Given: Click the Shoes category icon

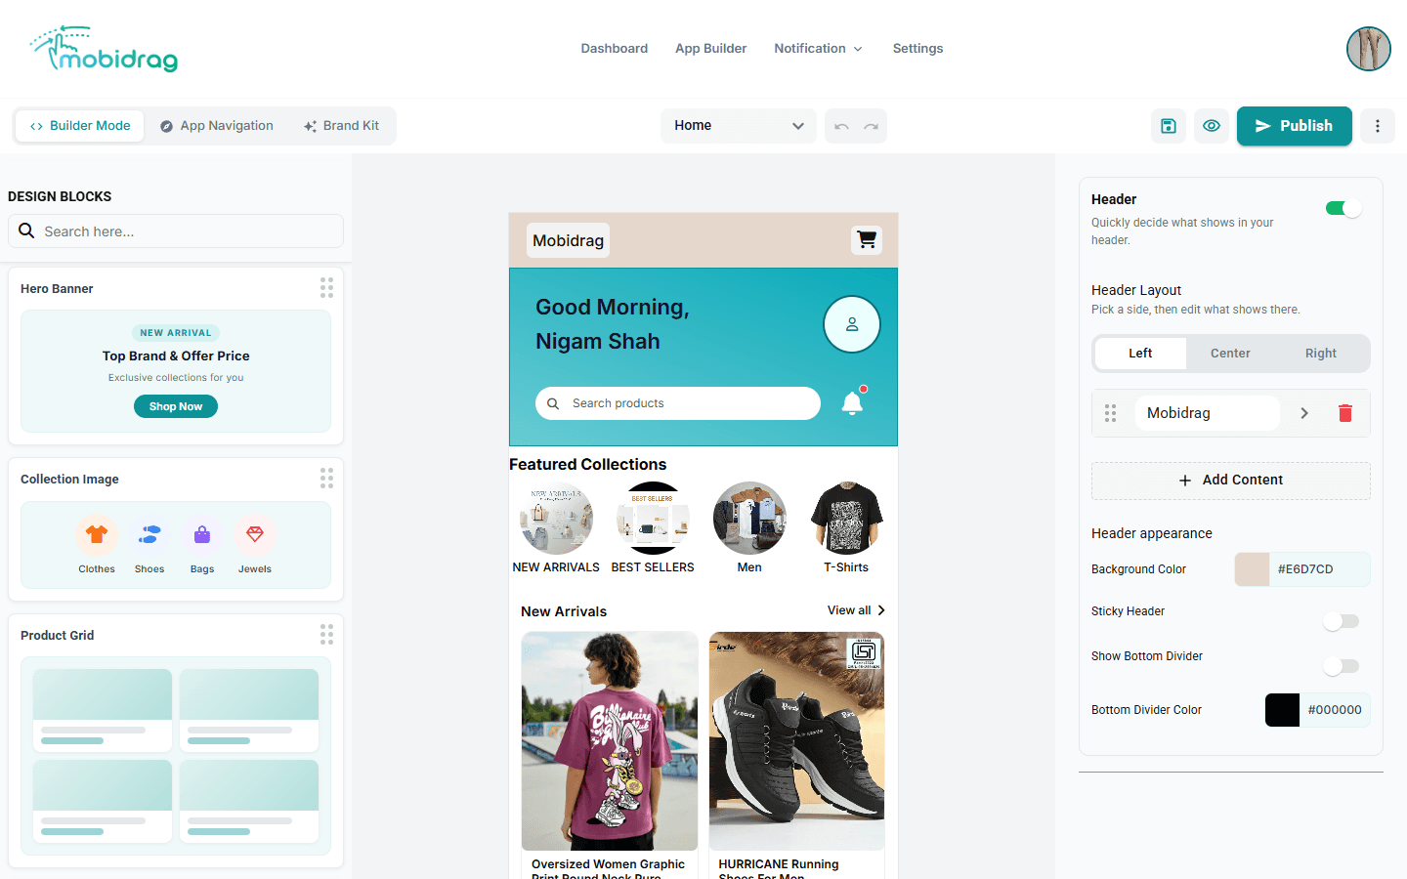Looking at the screenshot, I should 149,534.
